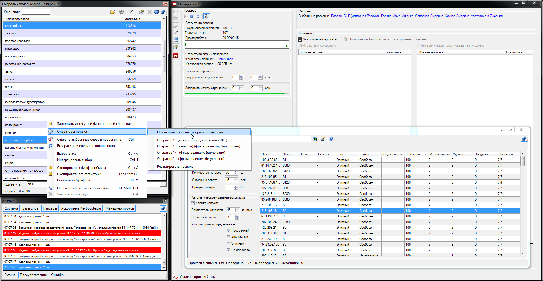Click the Ускоритель парсинга button icon

click(x=300, y=39)
